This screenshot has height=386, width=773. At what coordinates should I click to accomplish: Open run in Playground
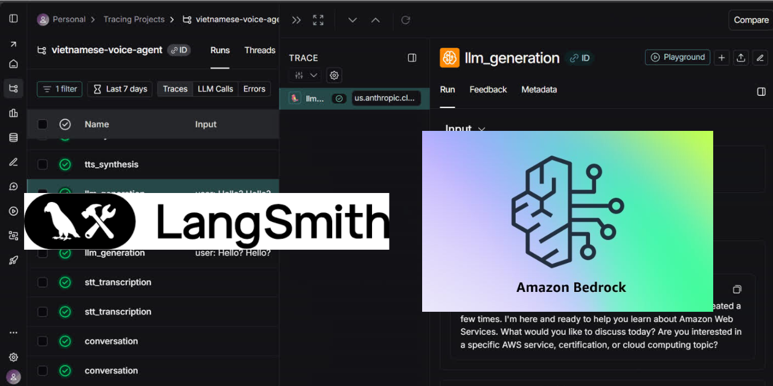tap(678, 57)
